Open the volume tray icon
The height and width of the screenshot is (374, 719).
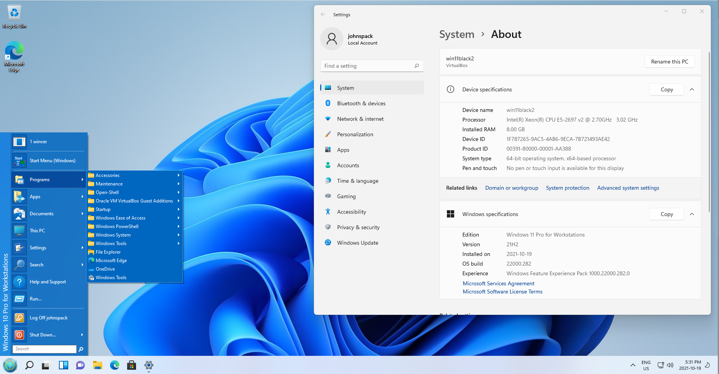pyautogui.click(x=670, y=365)
